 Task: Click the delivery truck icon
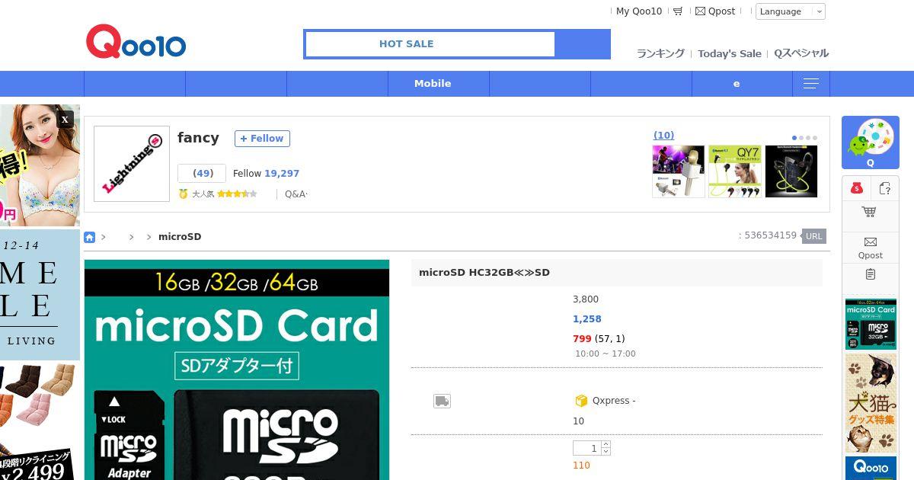[x=442, y=401]
